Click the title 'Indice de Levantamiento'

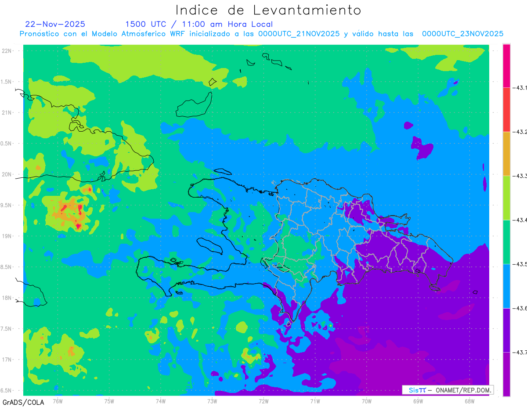click(x=268, y=10)
